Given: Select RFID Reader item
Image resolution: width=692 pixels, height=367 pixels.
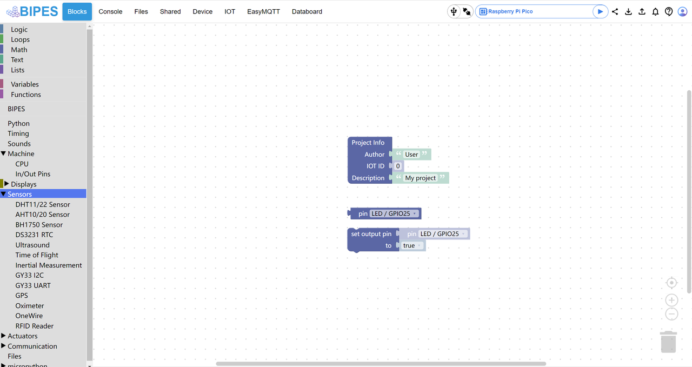Looking at the screenshot, I should pos(43,326).
